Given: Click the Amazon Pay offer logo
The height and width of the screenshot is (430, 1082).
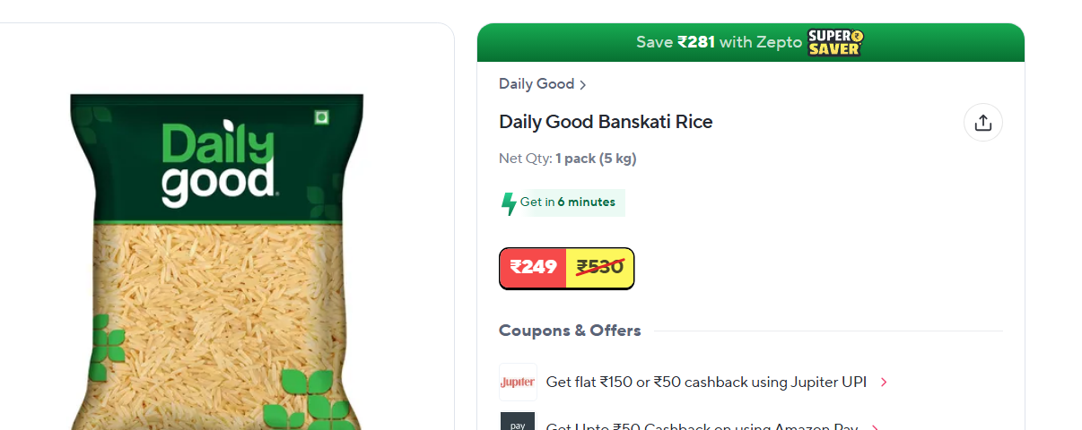Looking at the screenshot, I should click(518, 421).
